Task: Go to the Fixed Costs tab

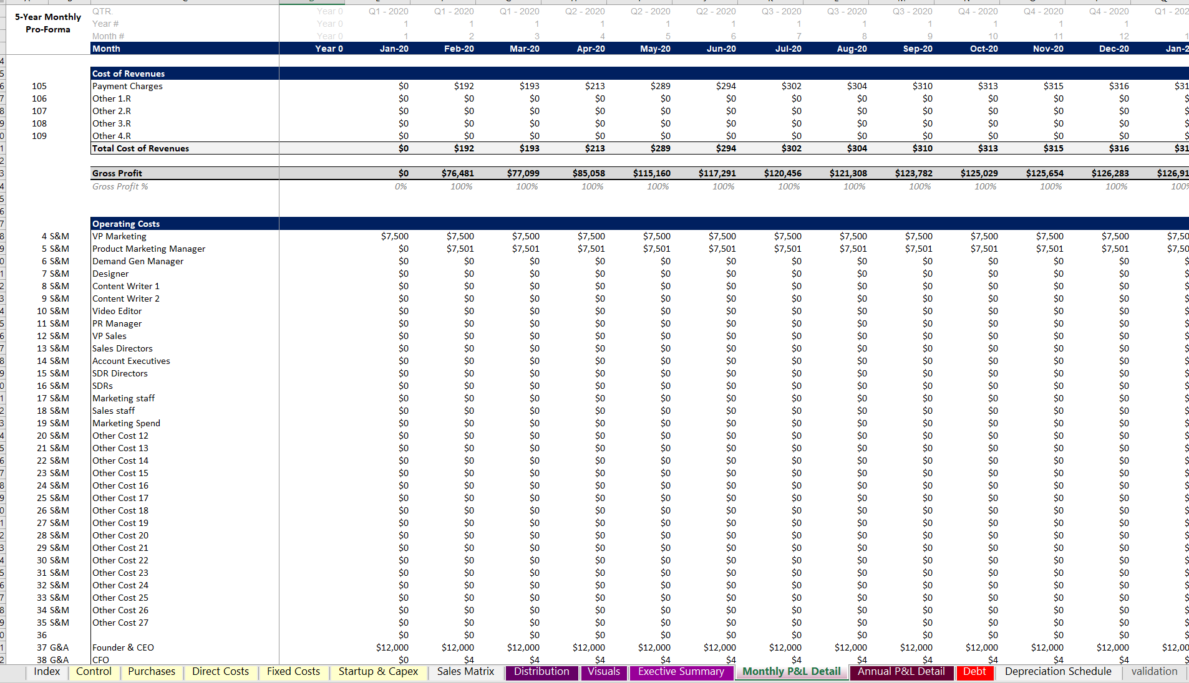Action: [x=293, y=672]
